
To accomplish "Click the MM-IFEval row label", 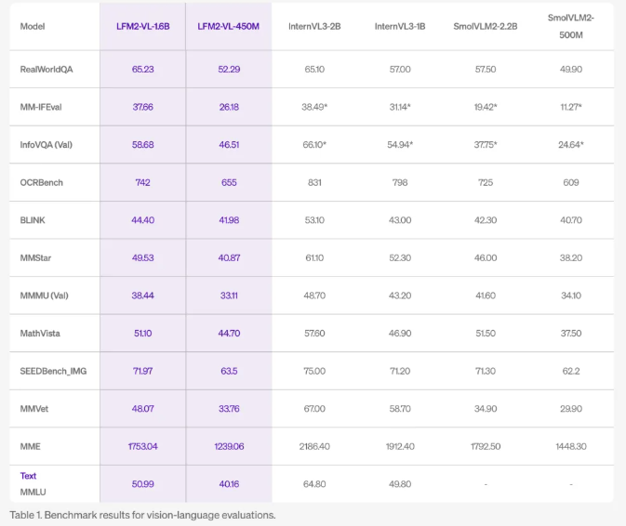I will click(x=42, y=107).
